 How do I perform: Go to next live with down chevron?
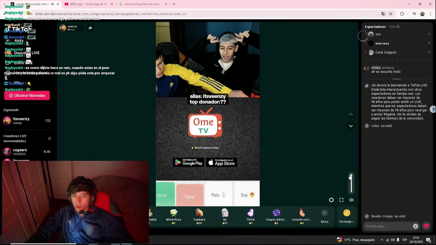coord(351,126)
